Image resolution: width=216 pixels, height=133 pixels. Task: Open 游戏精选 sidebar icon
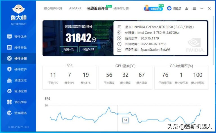point(9,113)
